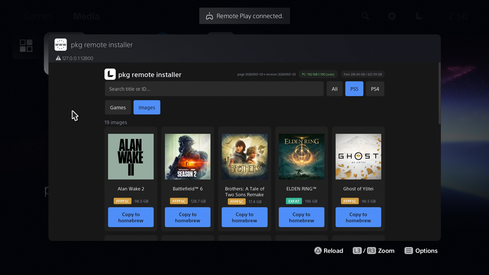Viewport: 489px width, 275px height.
Task: Click the Alan Wake II cover image
Action: [131, 157]
